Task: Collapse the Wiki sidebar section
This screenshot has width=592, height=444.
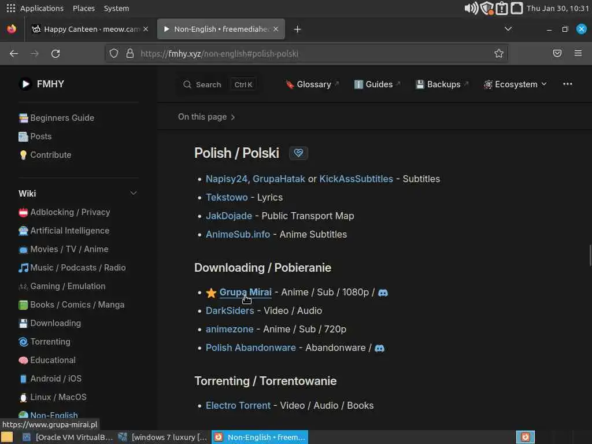Action: 134,193
